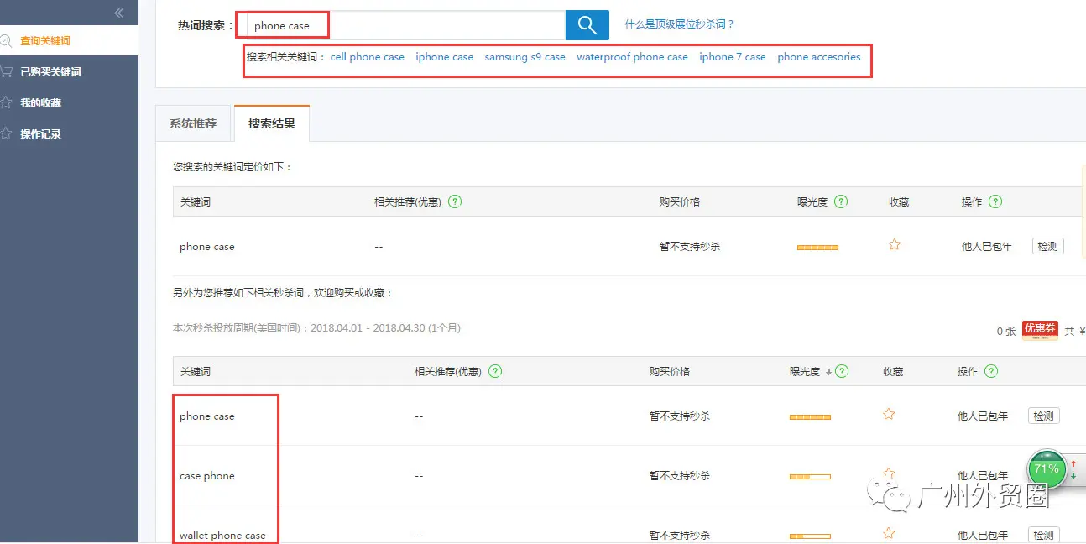Favorite phone case star in recommended-keywords table
The height and width of the screenshot is (544, 1086).
[x=889, y=414]
